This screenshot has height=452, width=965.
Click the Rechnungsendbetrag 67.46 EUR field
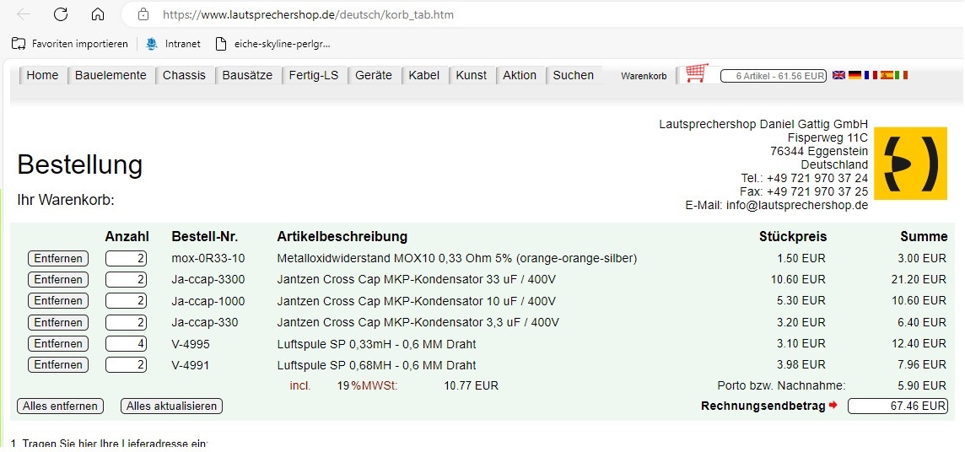pyautogui.click(x=898, y=406)
